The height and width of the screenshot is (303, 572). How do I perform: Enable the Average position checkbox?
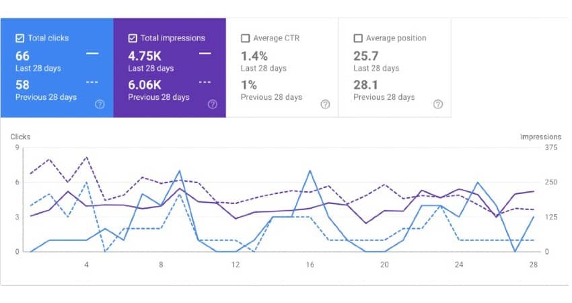[x=358, y=38]
